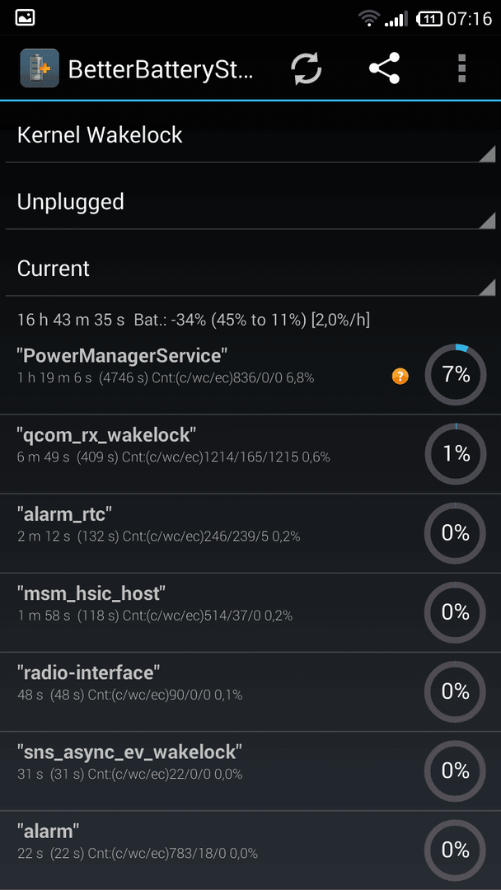This screenshot has width=501, height=890.
Task: Tap the sns_async_ev_wakelock list row
Action: click(250, 771)
